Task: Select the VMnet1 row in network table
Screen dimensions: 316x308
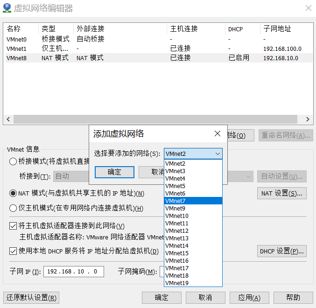Action: [159, 49]
